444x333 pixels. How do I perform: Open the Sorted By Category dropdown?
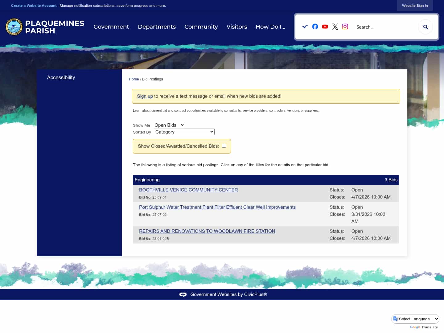coord(184,132)
